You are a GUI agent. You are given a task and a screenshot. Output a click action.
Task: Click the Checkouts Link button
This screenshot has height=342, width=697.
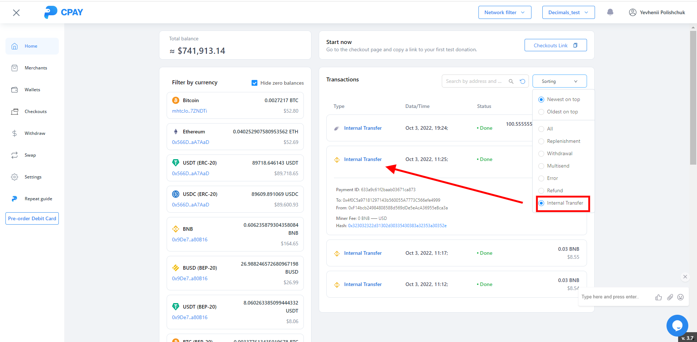[x=555, y=45]
